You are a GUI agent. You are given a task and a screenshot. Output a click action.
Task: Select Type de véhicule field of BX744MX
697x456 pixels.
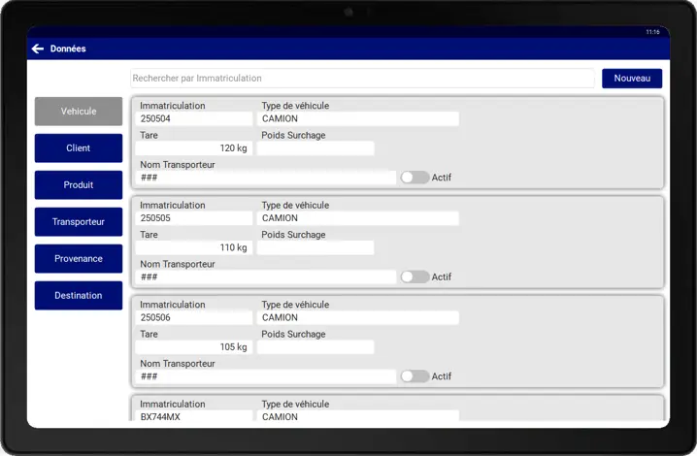click(358, 416)
